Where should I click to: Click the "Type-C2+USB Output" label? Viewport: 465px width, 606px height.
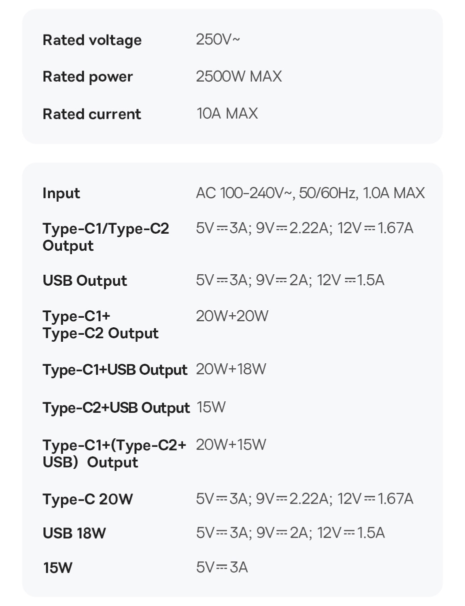coord(116,407)
